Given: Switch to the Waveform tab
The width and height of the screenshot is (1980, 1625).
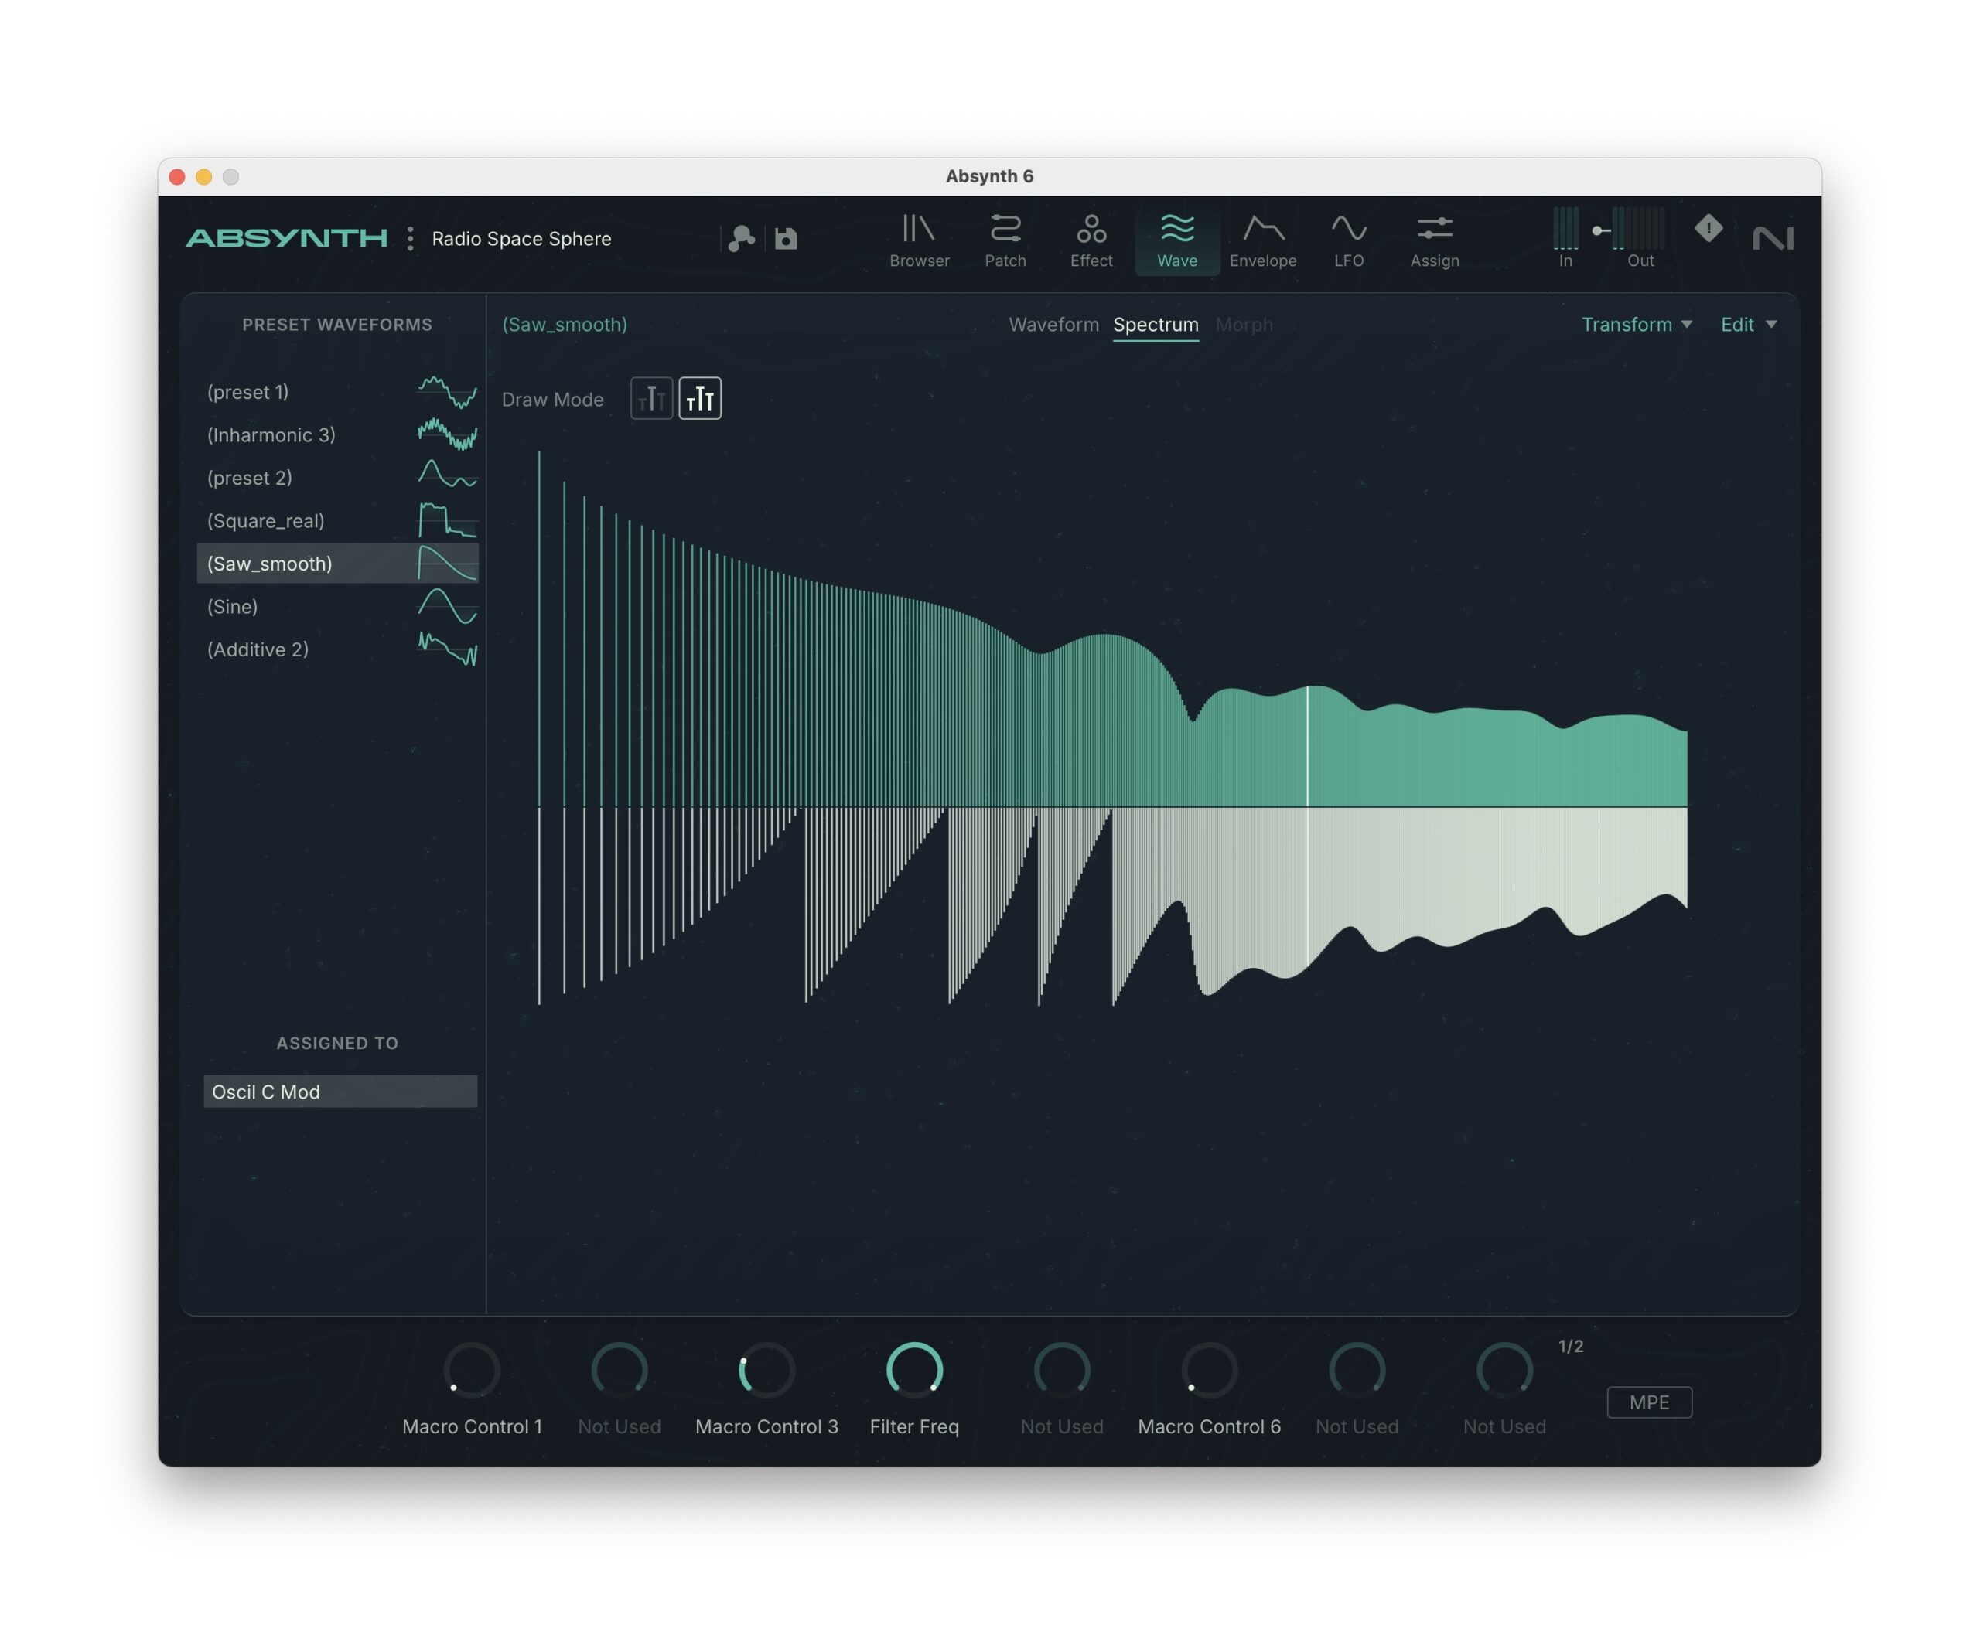Looking at the screenshot, I should coord(1053,325).
